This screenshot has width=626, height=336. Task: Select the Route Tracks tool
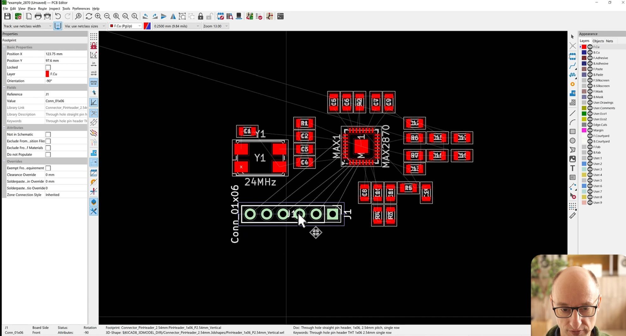pos(573,66)
